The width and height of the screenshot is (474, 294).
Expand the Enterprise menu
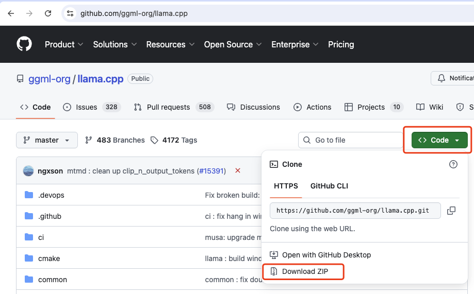coord(295,44)
